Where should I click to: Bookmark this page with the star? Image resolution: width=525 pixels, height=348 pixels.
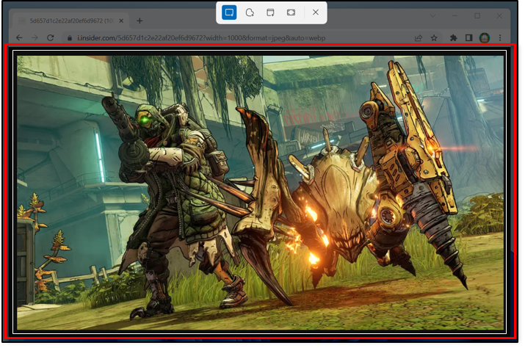[x=435, y=37]
